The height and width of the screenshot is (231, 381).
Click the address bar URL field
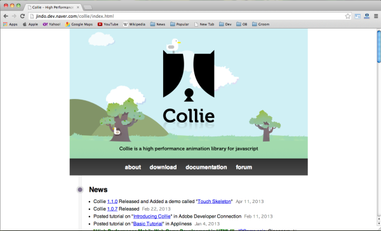(189, 16)
